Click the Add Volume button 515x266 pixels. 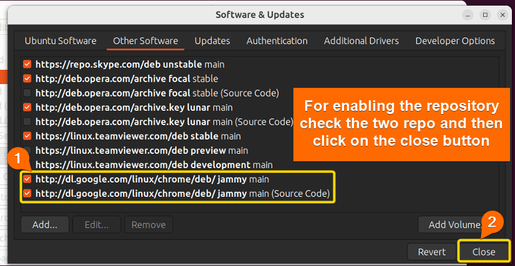456,225
